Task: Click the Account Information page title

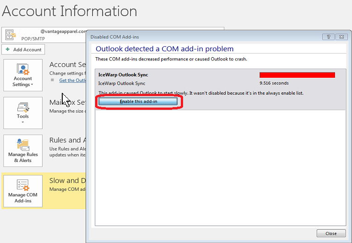Action: coord(70,11)
